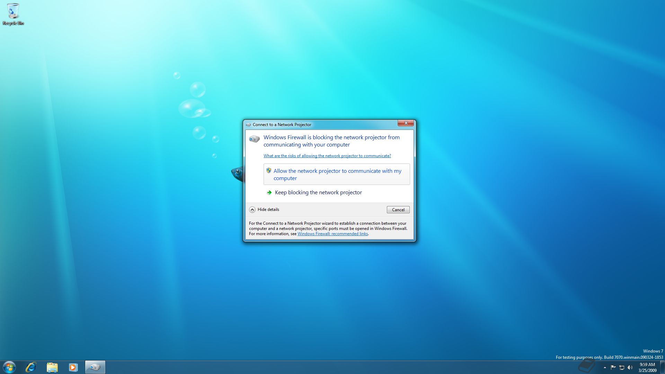Image resolution: width=665 pixels, height=374 pixels.
Task: Click the Connect to a Network Projector title
Action: [282, 125]
